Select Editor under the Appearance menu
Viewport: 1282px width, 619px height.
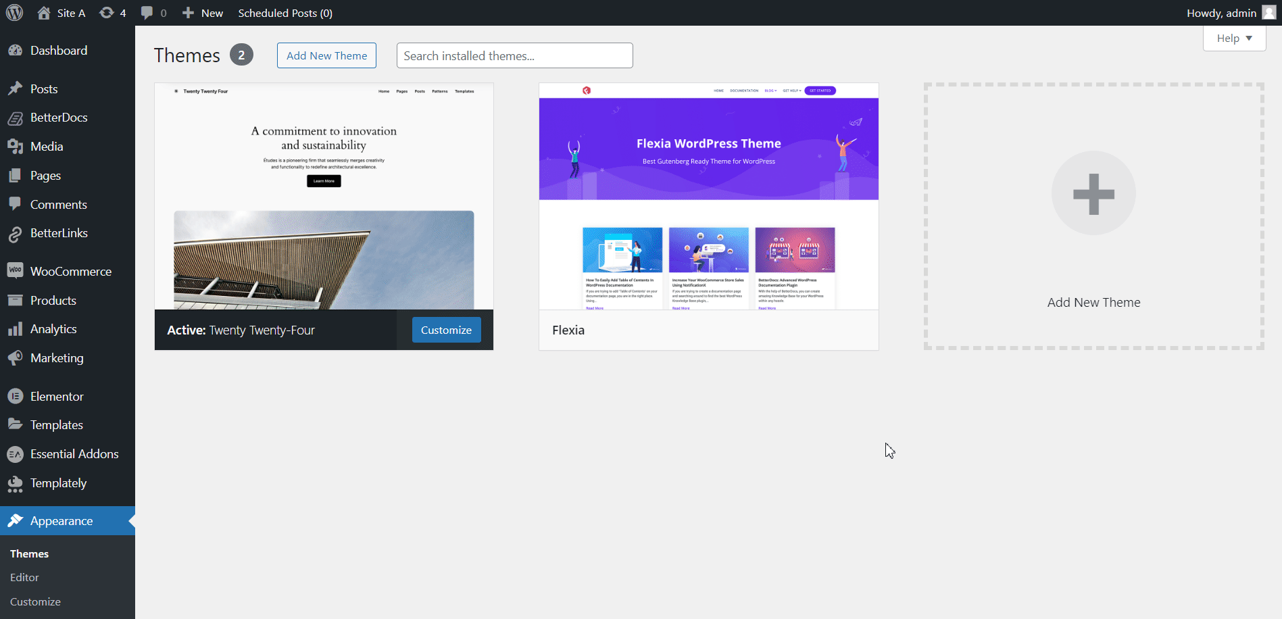(x=24, y=577)
